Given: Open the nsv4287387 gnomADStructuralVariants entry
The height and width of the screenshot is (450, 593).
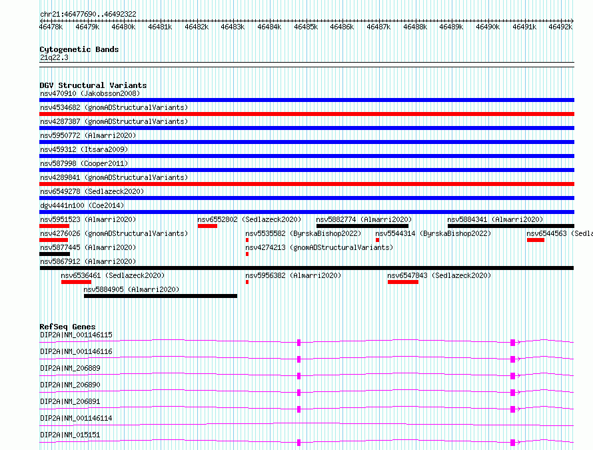Looking at the screenshot, I should point(114,121).
